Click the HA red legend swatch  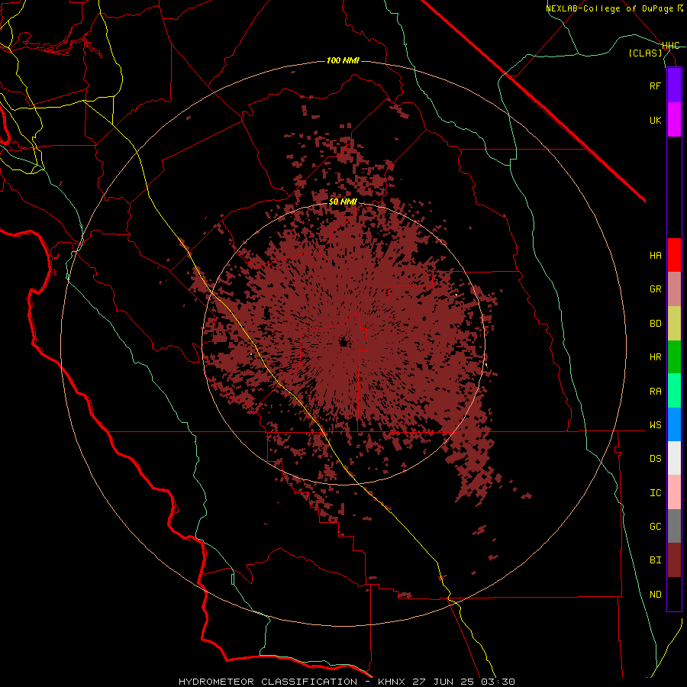click(674, 255)
